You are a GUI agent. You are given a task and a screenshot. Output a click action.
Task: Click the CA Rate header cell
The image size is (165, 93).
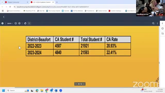click(x=118, y=40)
